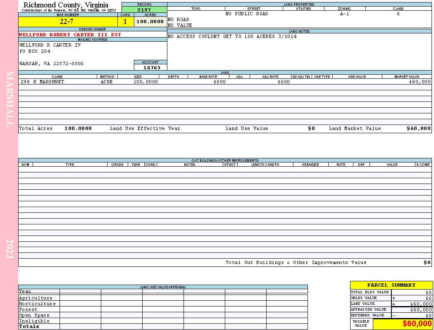Click WARSAW, VA 22572-0000 line
Screen dimensions: 434x330
pos(51,64)
